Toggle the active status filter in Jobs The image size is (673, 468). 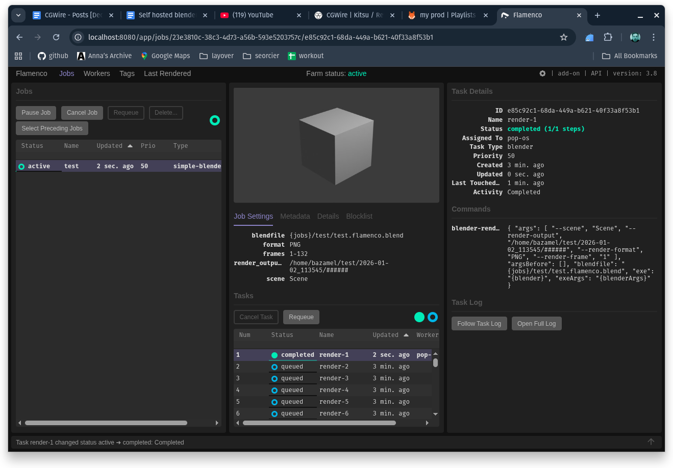pyautogui.click(x=215, y=120)
